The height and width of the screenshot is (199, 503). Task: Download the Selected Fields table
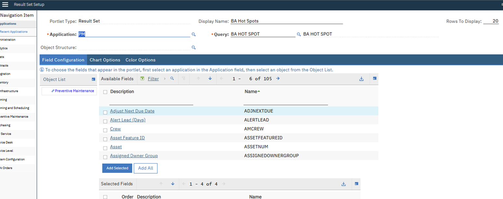point(344,184)
